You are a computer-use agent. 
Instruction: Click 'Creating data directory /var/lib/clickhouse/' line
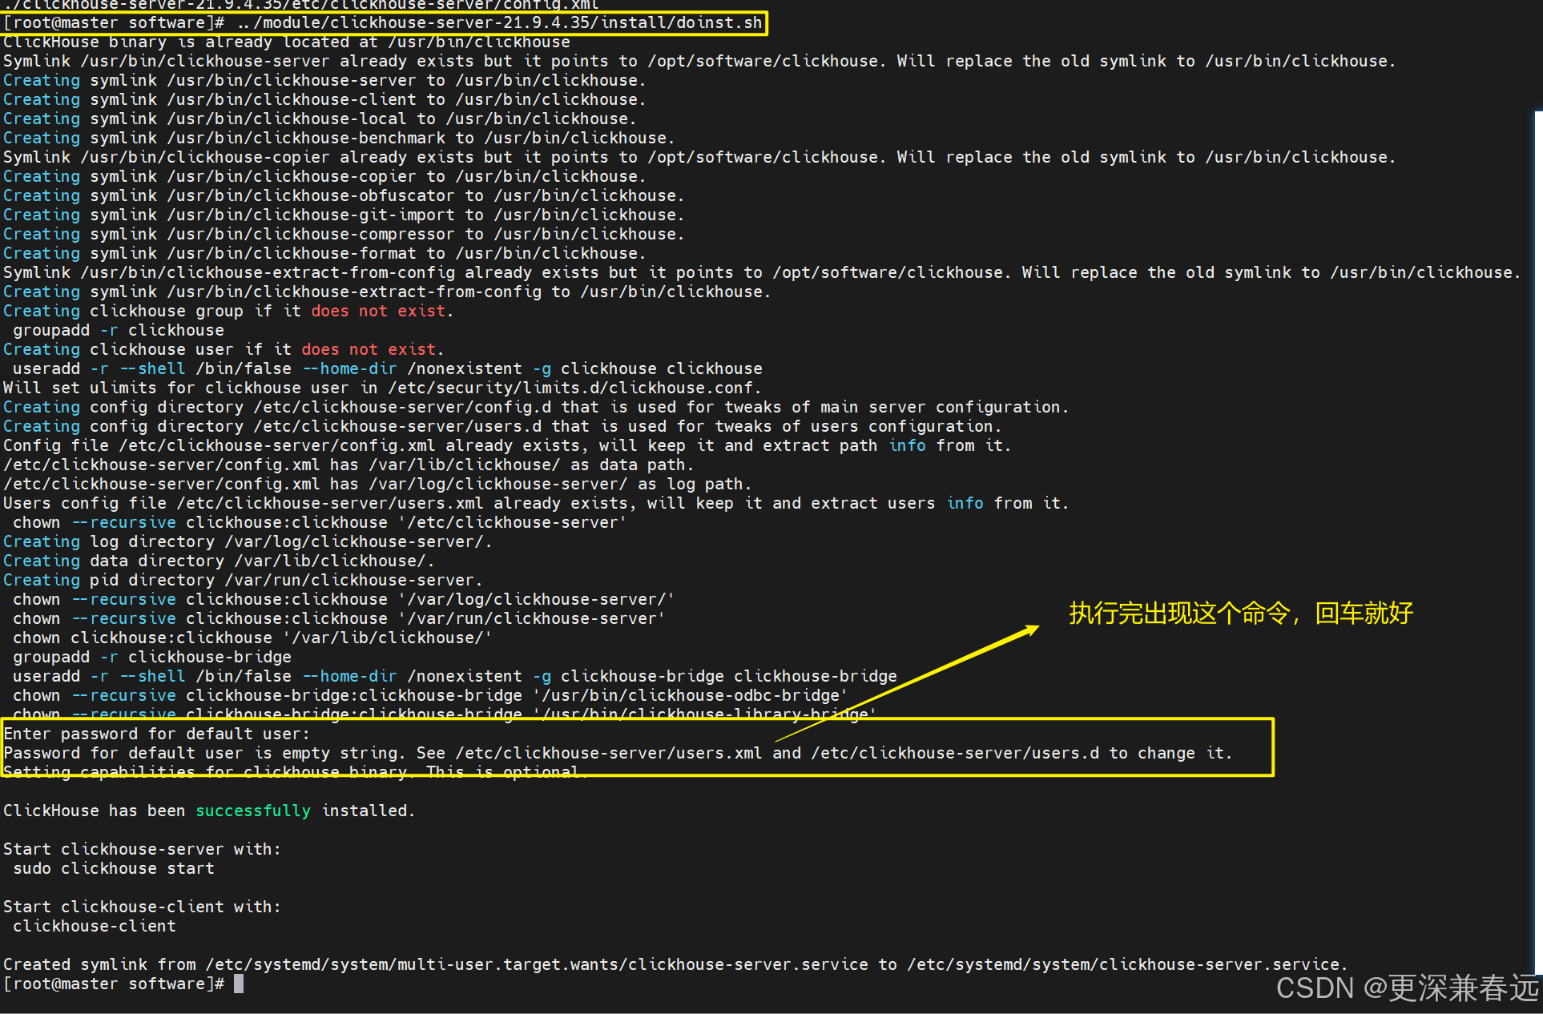tap(219, 561)
